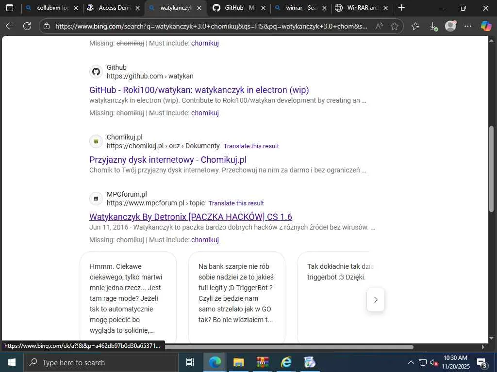Switch to the GitHub tab
The image size is (497, 372).
pos(239,8)
